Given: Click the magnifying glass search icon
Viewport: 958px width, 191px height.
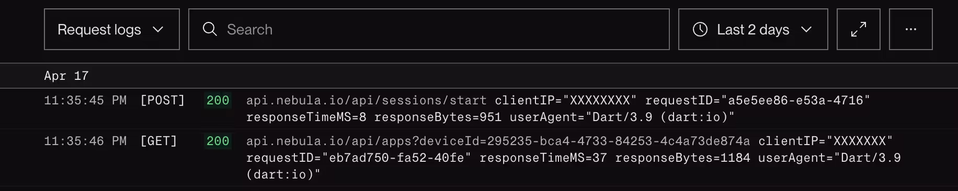Looking at the screenshot, I should coord(210,29).
